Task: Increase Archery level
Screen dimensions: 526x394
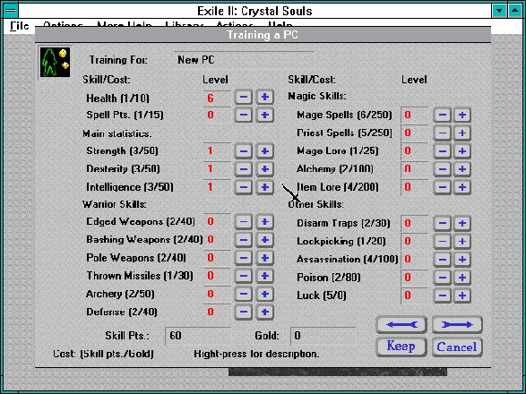Action: [264, 294]
